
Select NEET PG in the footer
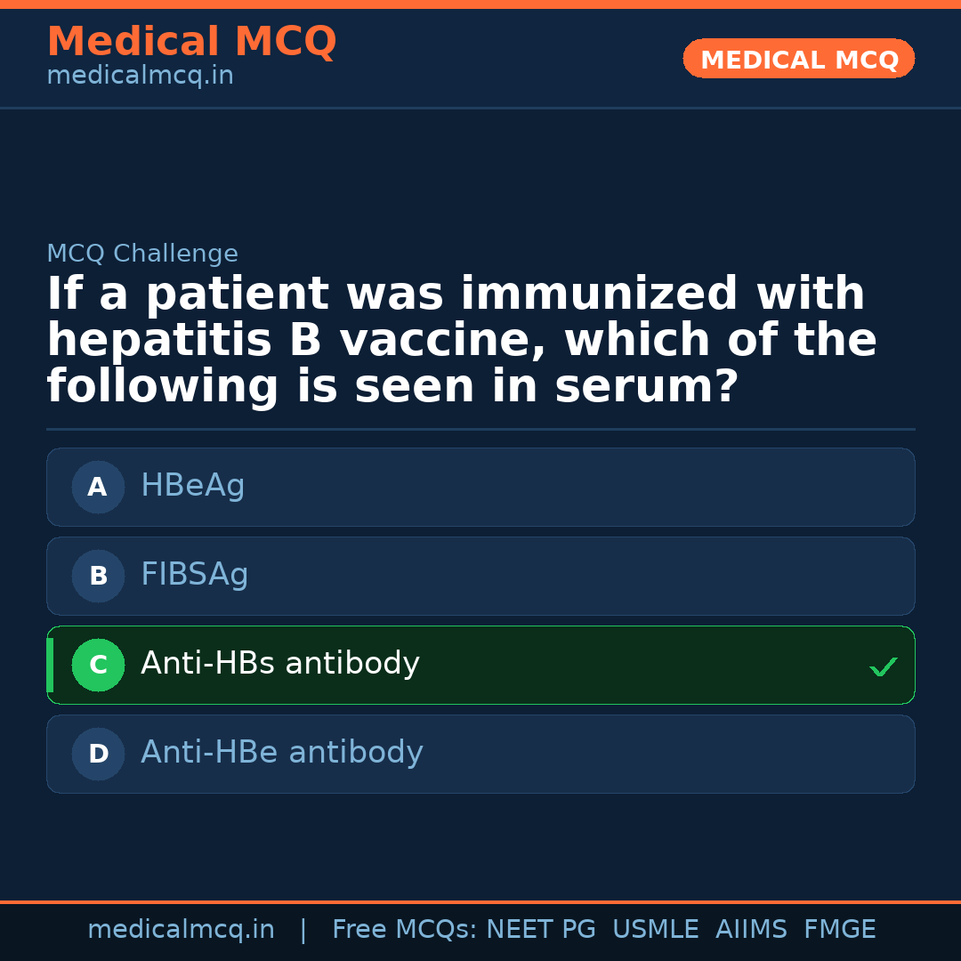point(541,930)
